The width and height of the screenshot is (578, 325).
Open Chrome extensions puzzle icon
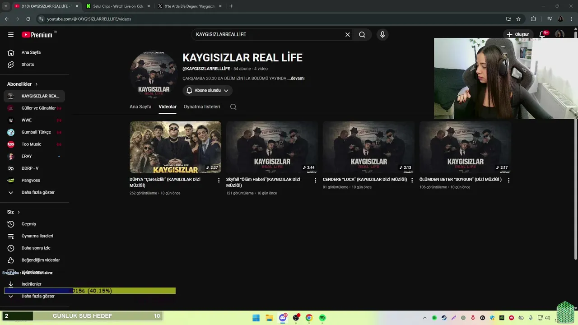pyautogui.click(x=534, y=19)
